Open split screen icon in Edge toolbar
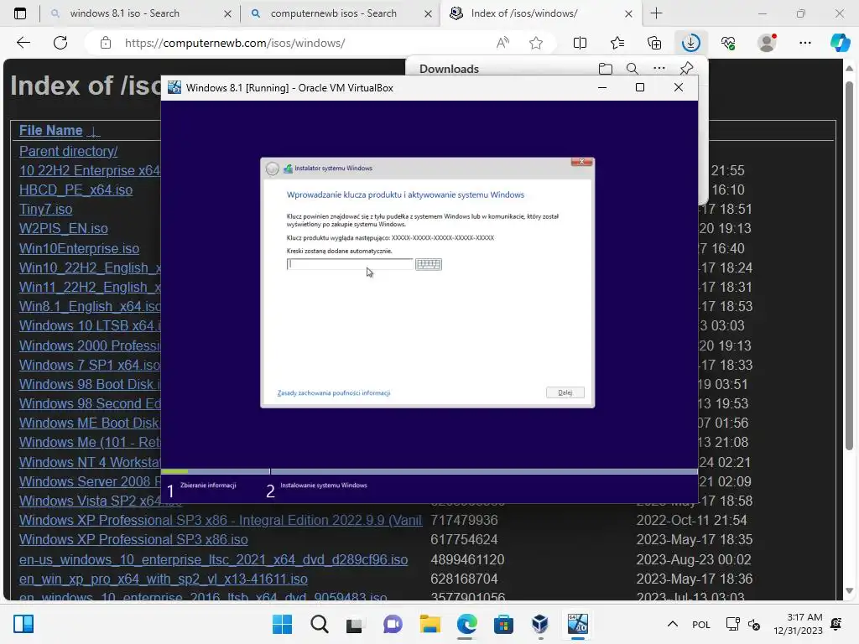 (x=580, y=43)
